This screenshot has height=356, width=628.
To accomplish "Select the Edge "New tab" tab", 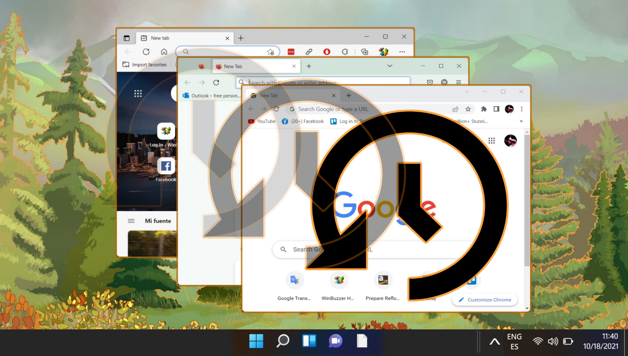I will click(x=185, y=38).
